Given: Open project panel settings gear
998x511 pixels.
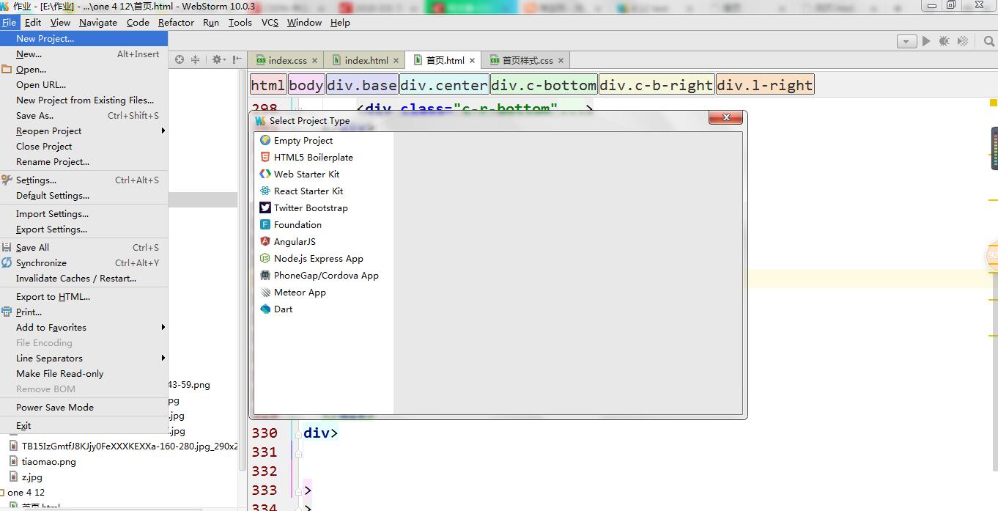Looking at the screenshot, I should [218, 59].
